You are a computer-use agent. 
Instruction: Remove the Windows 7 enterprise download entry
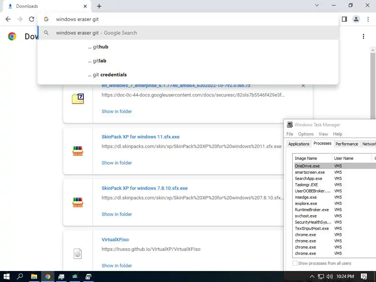(303, 86)
